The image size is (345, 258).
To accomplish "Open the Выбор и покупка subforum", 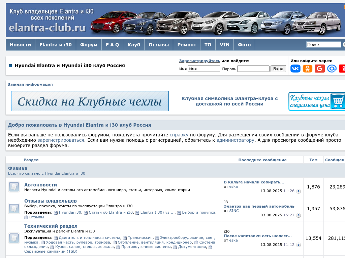I will [199, 212].
